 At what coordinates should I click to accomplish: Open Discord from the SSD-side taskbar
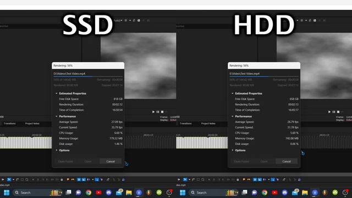tap(109, 193)
